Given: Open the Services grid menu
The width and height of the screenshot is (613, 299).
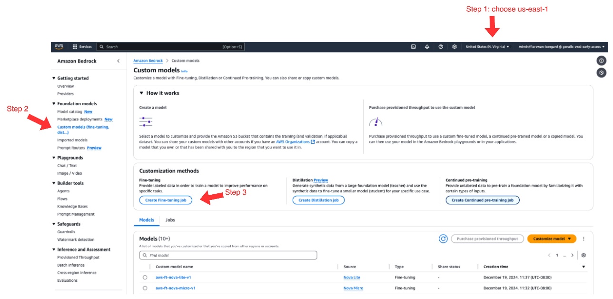Looking at the screenshot, I should point(82,47).
